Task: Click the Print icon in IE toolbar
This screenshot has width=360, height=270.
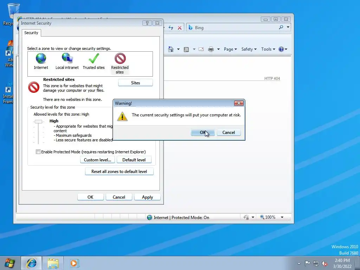Action: (x=211, y=49)
